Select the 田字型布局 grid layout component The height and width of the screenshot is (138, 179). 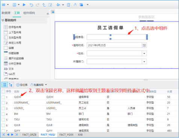point(12,27)
